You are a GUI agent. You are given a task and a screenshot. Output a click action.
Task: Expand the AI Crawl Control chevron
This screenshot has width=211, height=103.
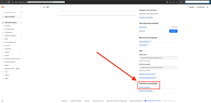[21, 29]
